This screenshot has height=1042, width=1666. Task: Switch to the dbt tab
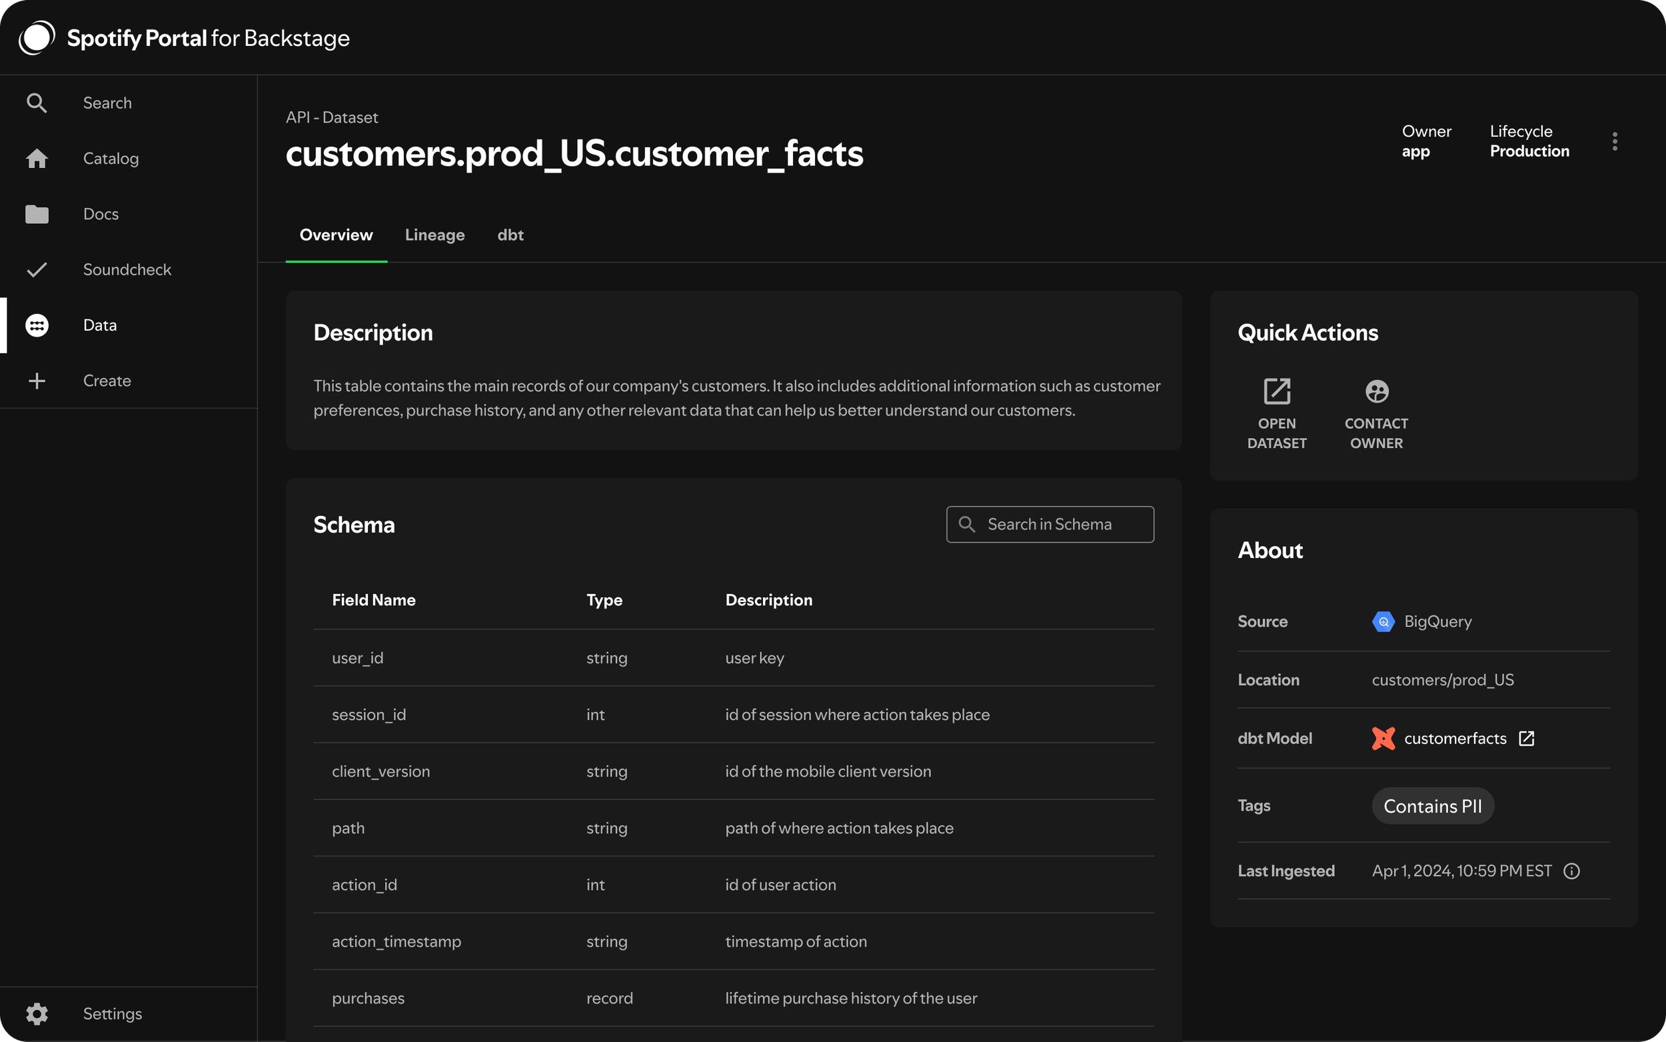tap(510, 235)
